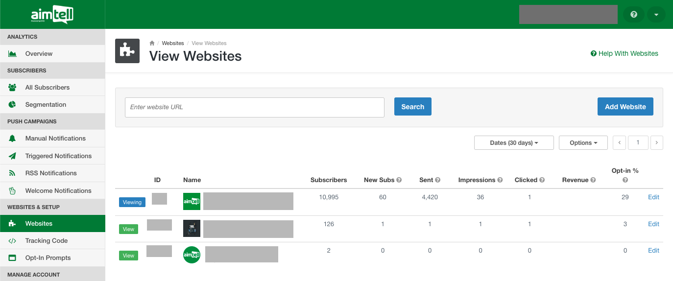Click the Revenue column help icon
673x281 pixels.
[593, 180]
